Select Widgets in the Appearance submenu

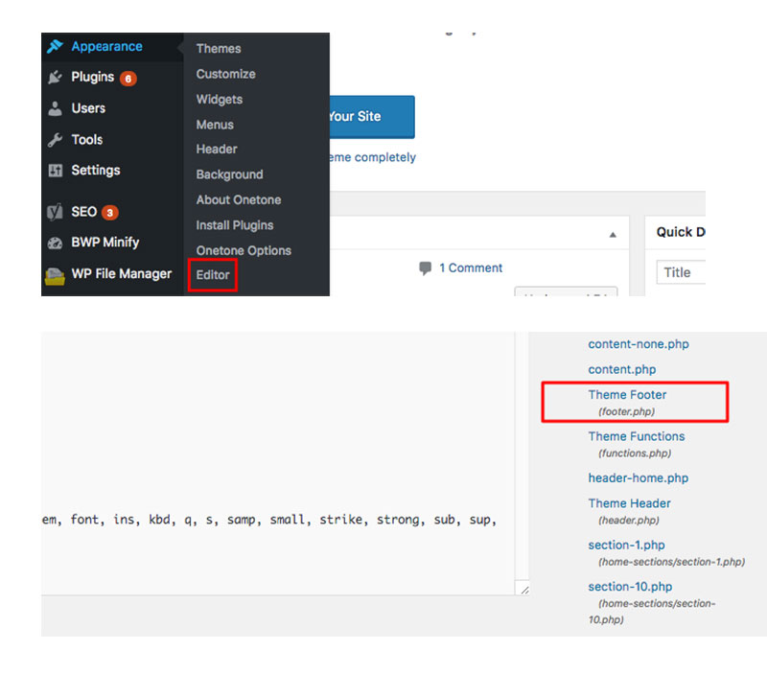point(220,100)
